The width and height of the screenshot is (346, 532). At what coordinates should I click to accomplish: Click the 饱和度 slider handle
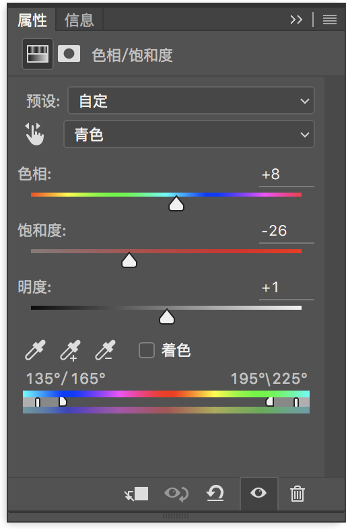click(x=129, y=261)
